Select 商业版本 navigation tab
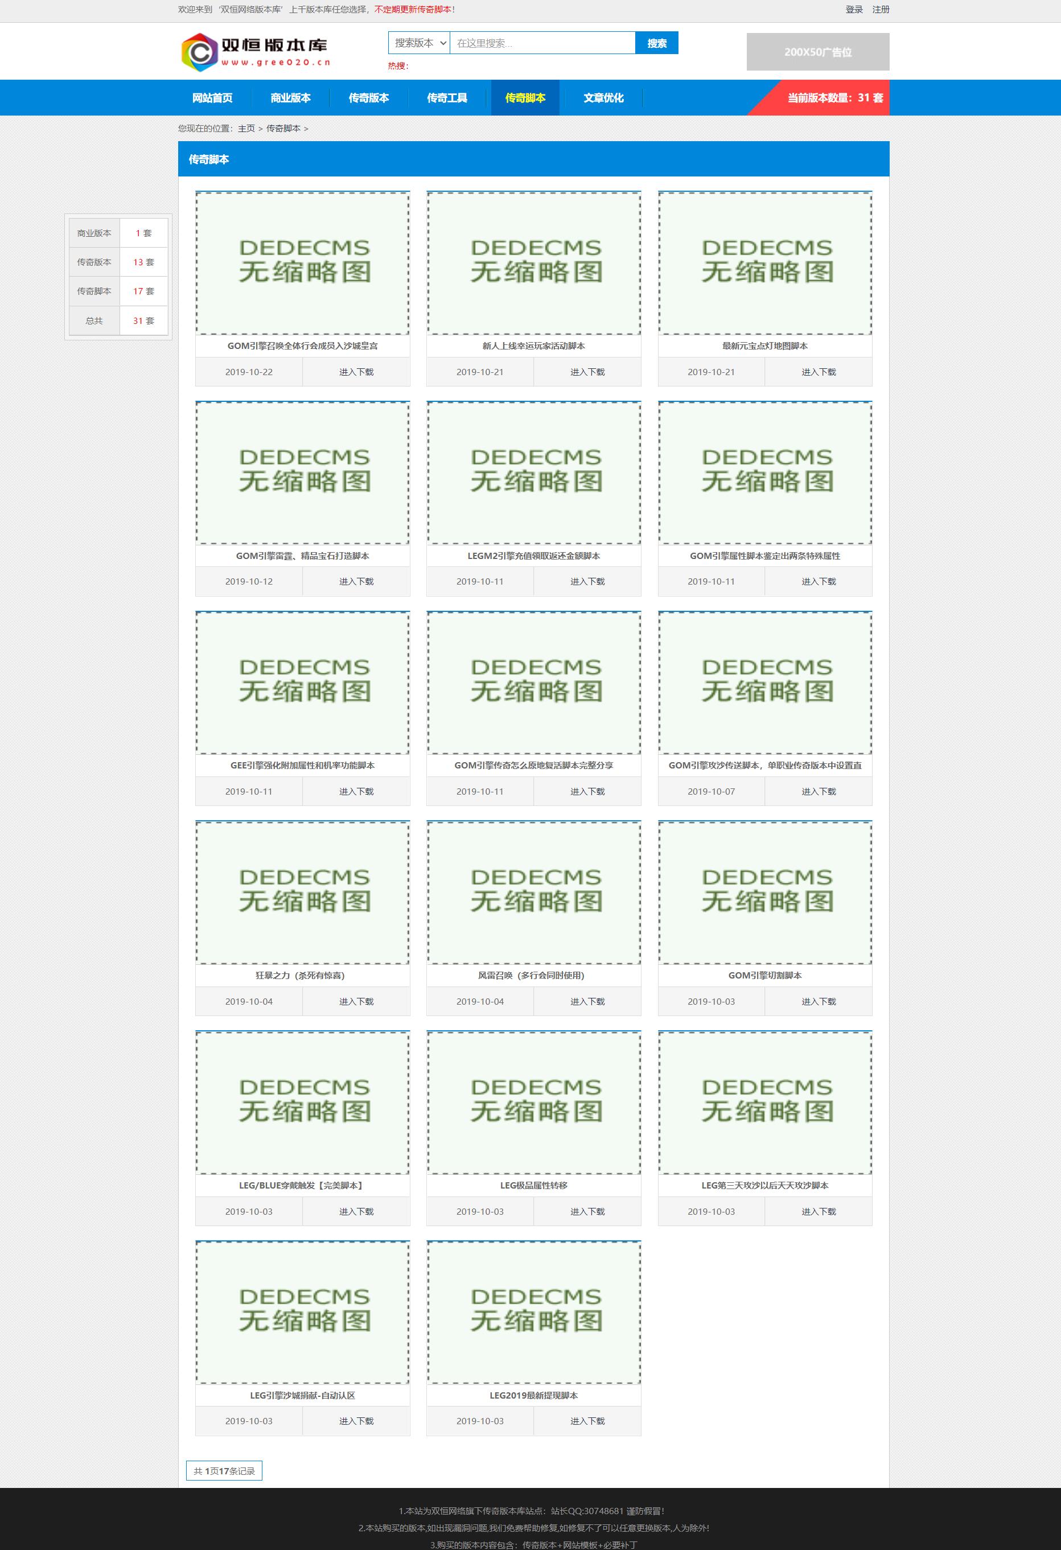1061x1550 pixels. (290, 98)
